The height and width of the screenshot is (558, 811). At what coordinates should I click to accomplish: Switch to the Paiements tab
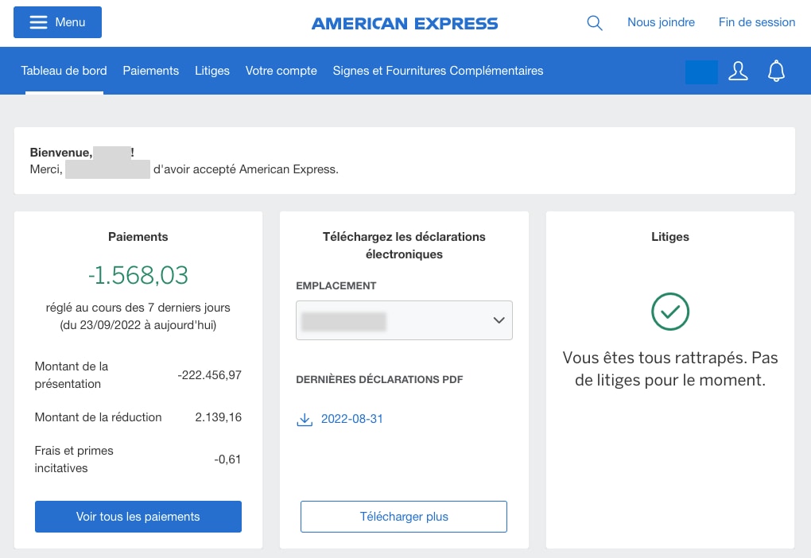pos(151,71)
